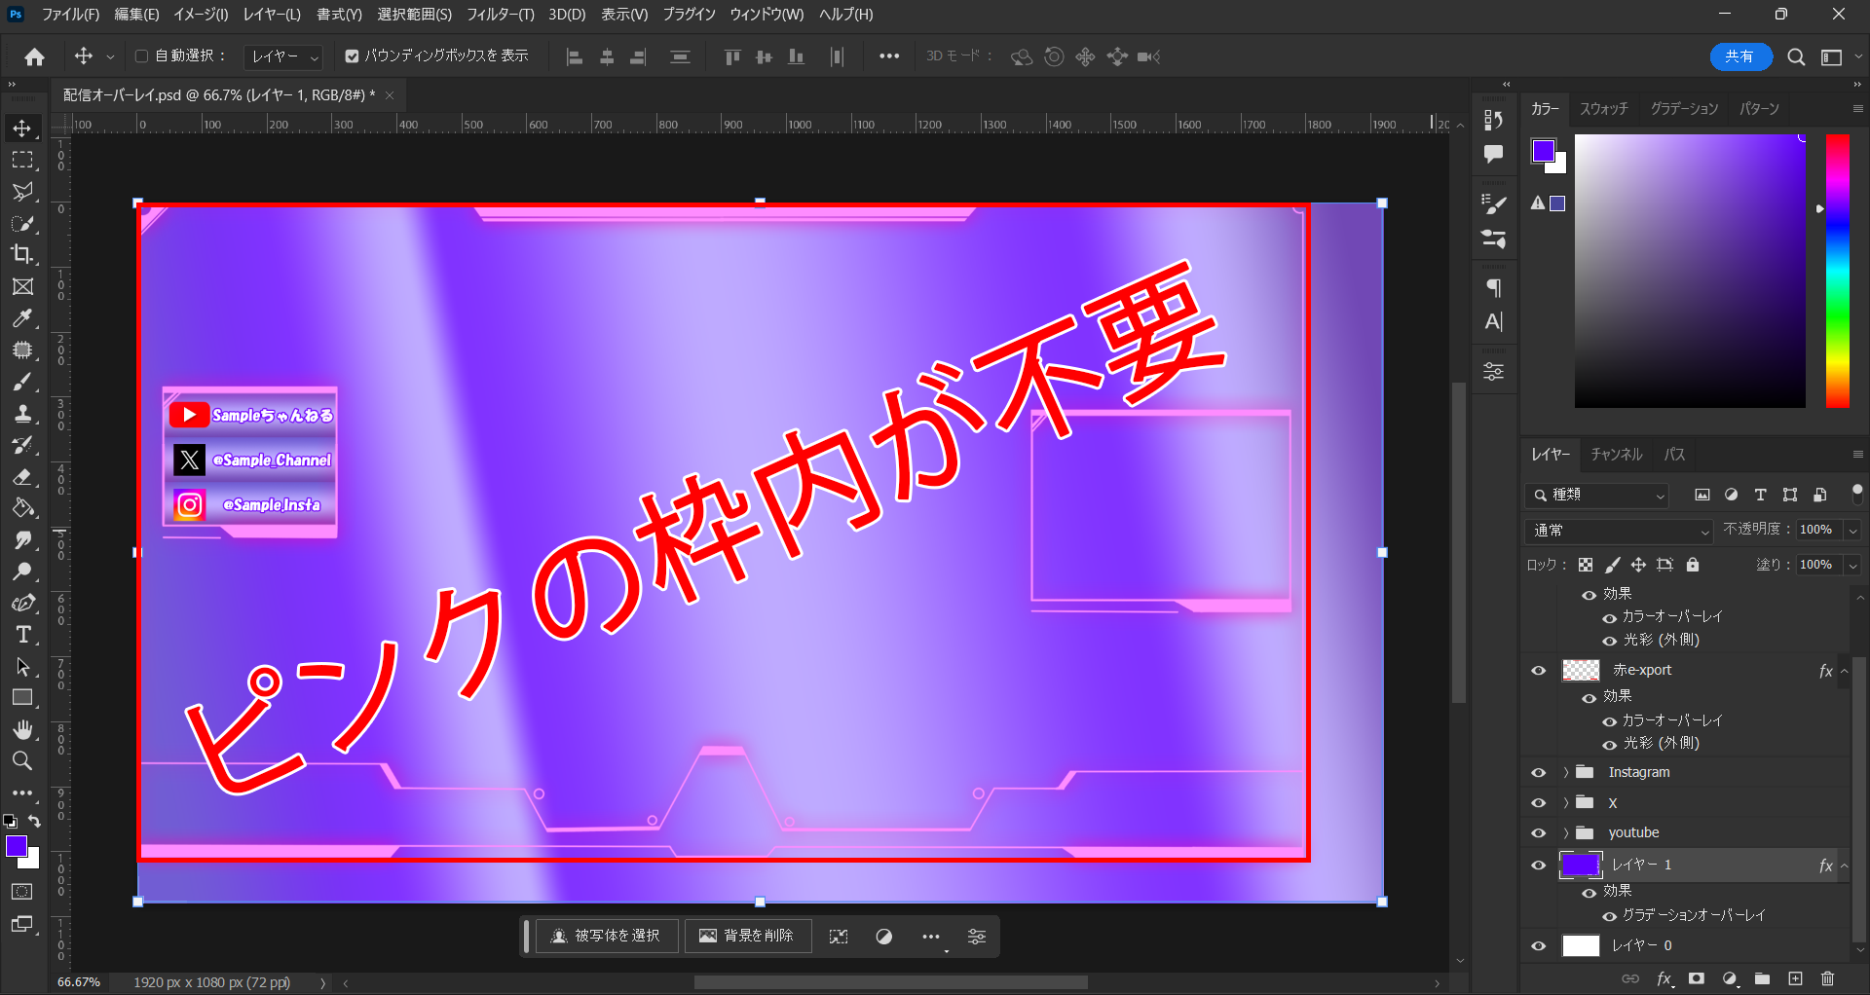Toggle バウンディングボックスを表示 checkbox
The width and height of the screenshot is (1870, 995).
352,56
